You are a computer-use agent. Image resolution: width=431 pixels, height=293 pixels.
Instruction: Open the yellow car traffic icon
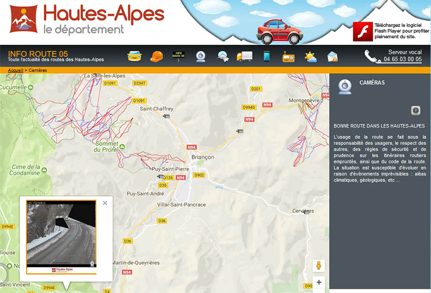(134, 57)
